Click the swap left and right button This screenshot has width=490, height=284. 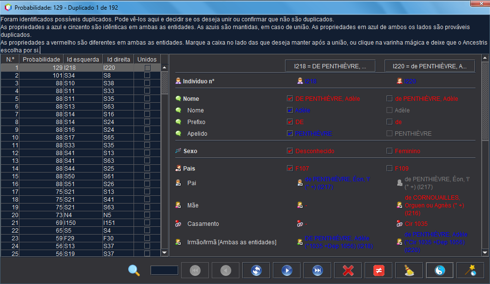click(x=256, y=270)
